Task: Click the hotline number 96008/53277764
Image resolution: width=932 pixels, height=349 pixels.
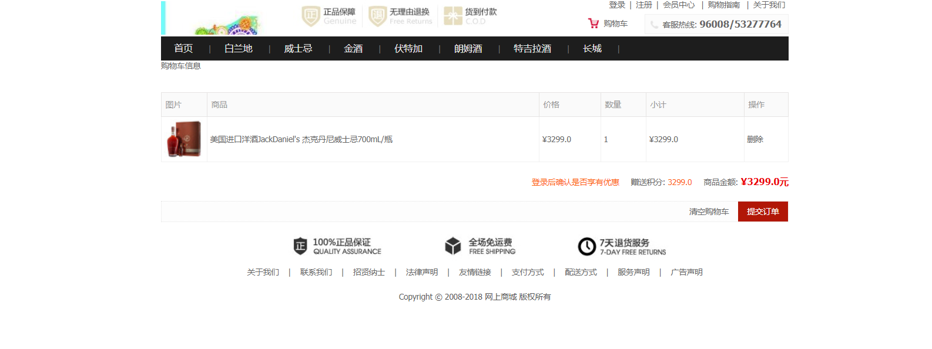Action: (740, 24)
